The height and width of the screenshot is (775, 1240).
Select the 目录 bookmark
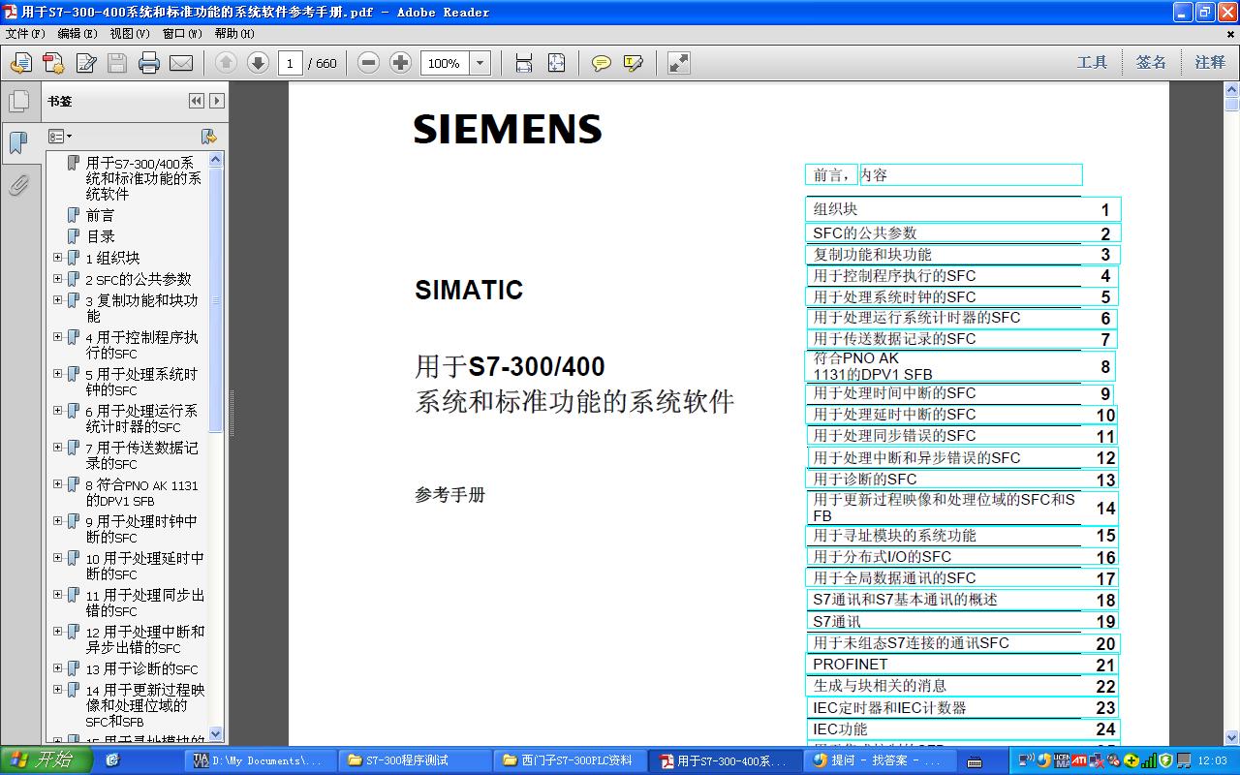click(100, 236)
